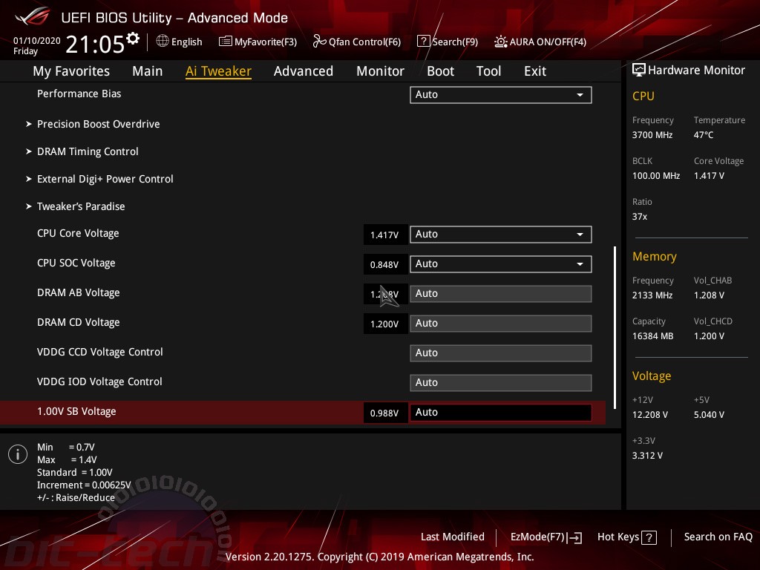Screen dimensions: 760x570
Task: Click 2133 MHz memory frequency value
Action: [652, 295]
